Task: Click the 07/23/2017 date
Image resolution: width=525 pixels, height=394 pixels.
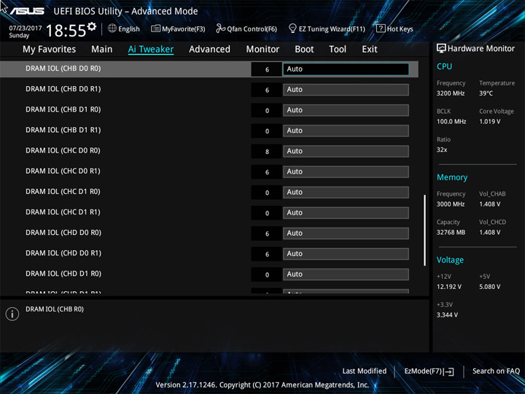Action: [26, 28]
